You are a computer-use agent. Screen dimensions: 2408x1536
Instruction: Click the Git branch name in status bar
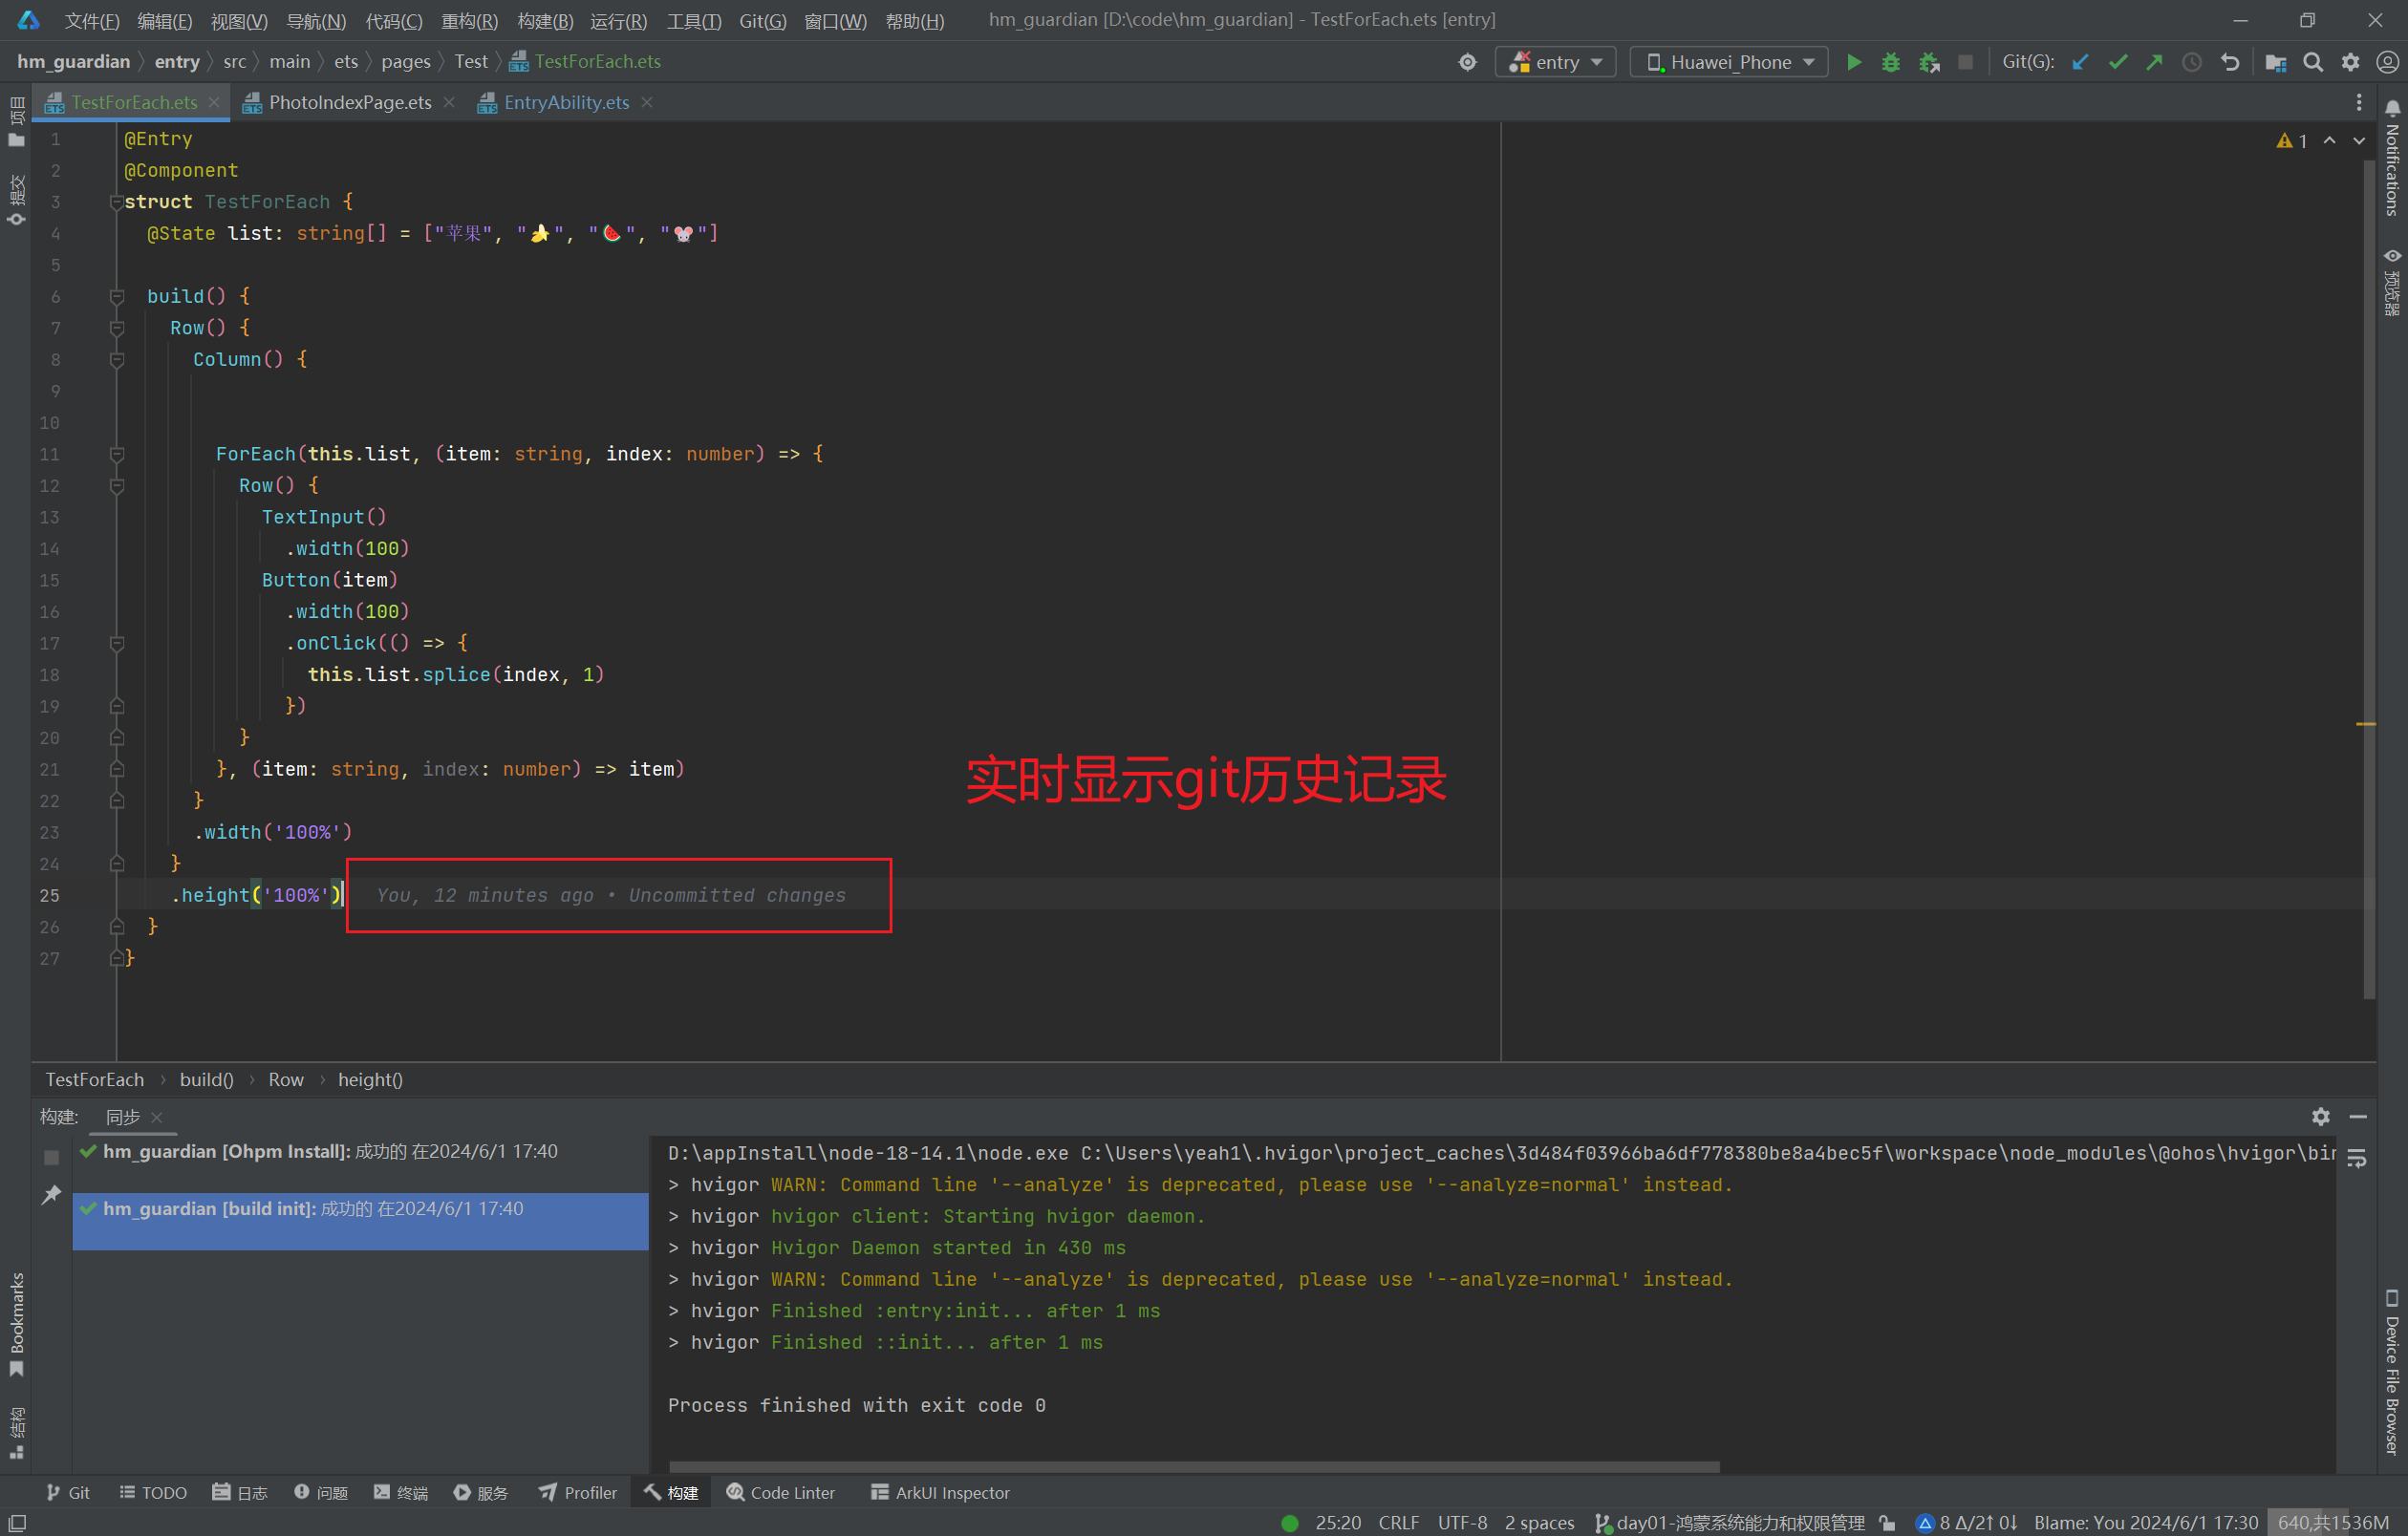(x=1738, y=1522)
